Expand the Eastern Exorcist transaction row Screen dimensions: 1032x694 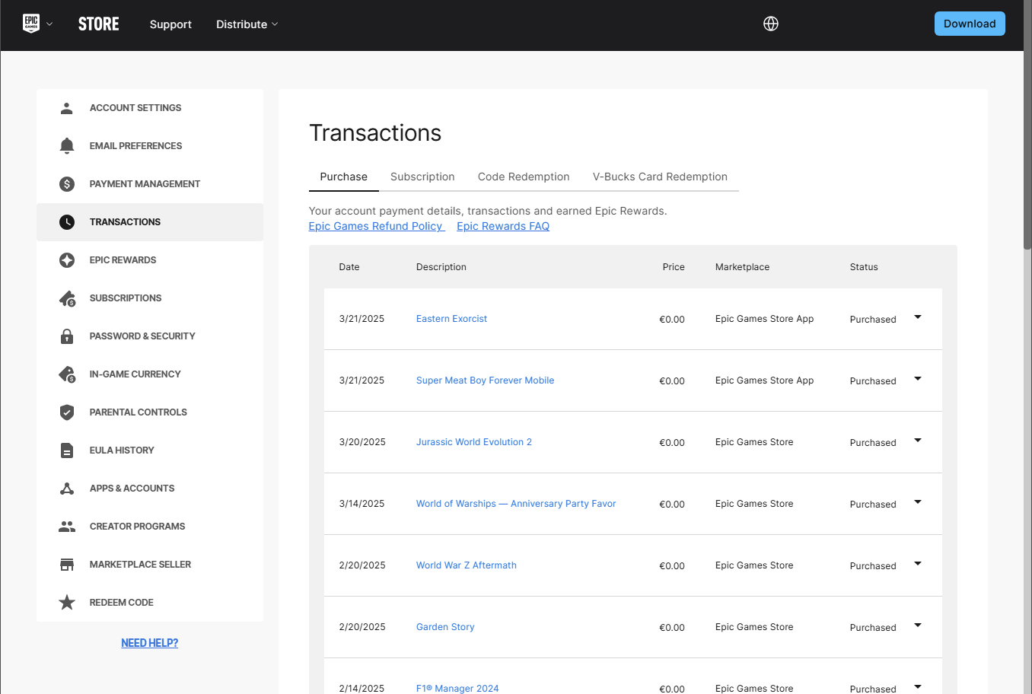918,317
